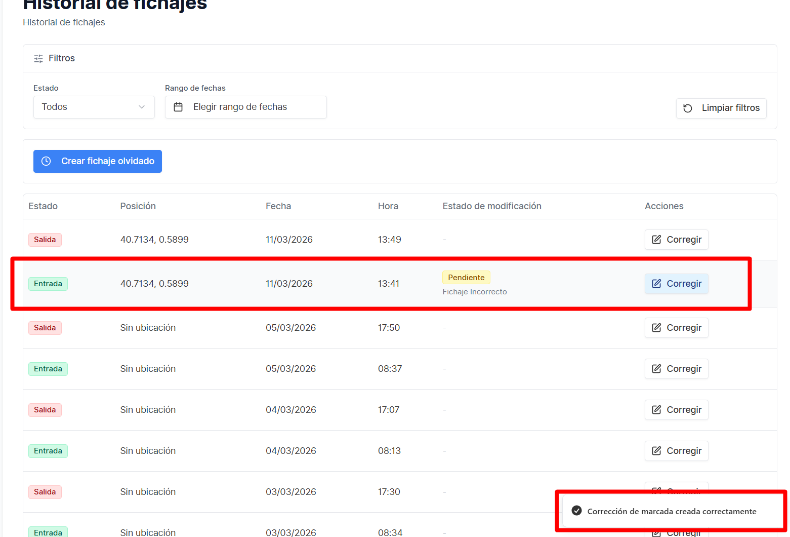This screenshot has width=790, height=537.
Task: Click the calendar icon in date range
Action: (178, 107)
